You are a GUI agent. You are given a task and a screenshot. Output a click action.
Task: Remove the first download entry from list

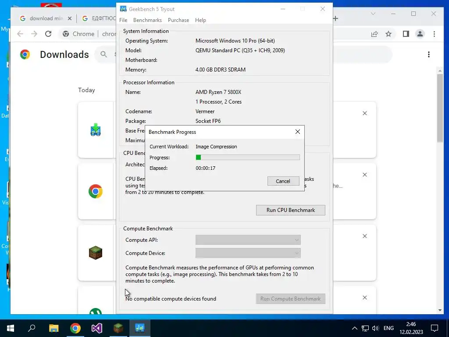[364, 113]
